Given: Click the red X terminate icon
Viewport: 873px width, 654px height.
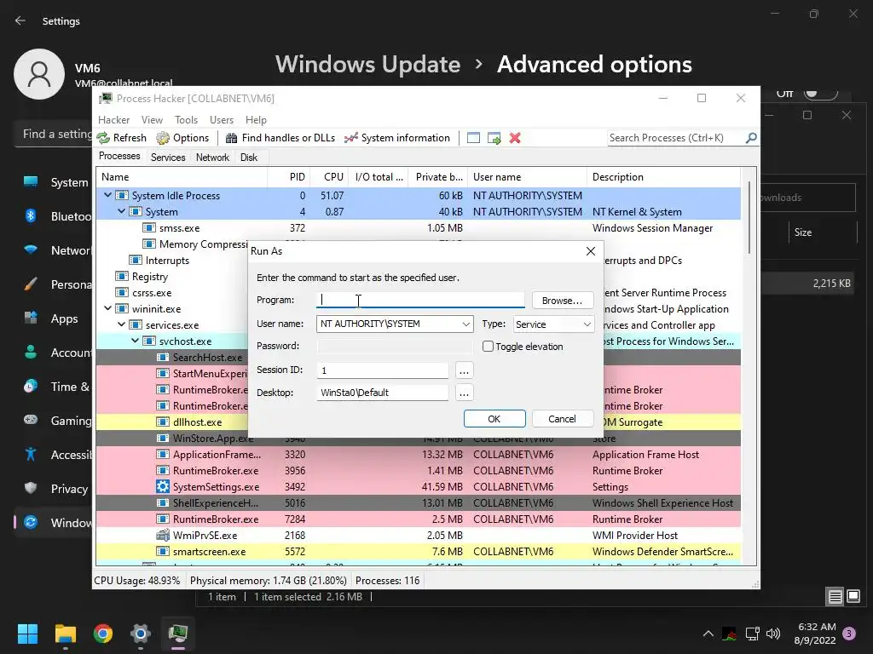Looking at the screenshot, I should (515, 138).
